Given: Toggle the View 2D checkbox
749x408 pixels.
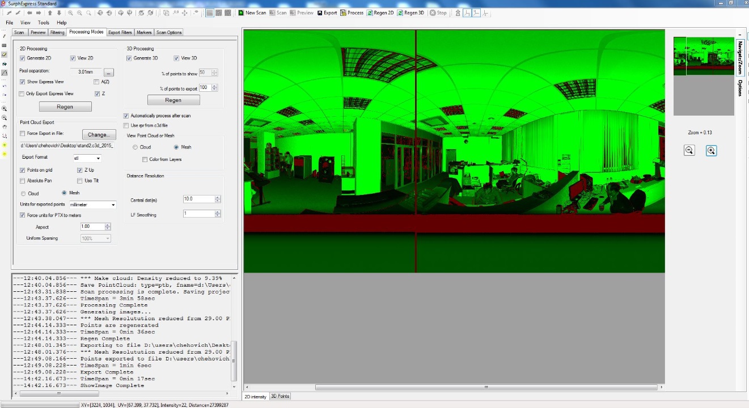Looking at the screenshot, I should tap(73, 58).
